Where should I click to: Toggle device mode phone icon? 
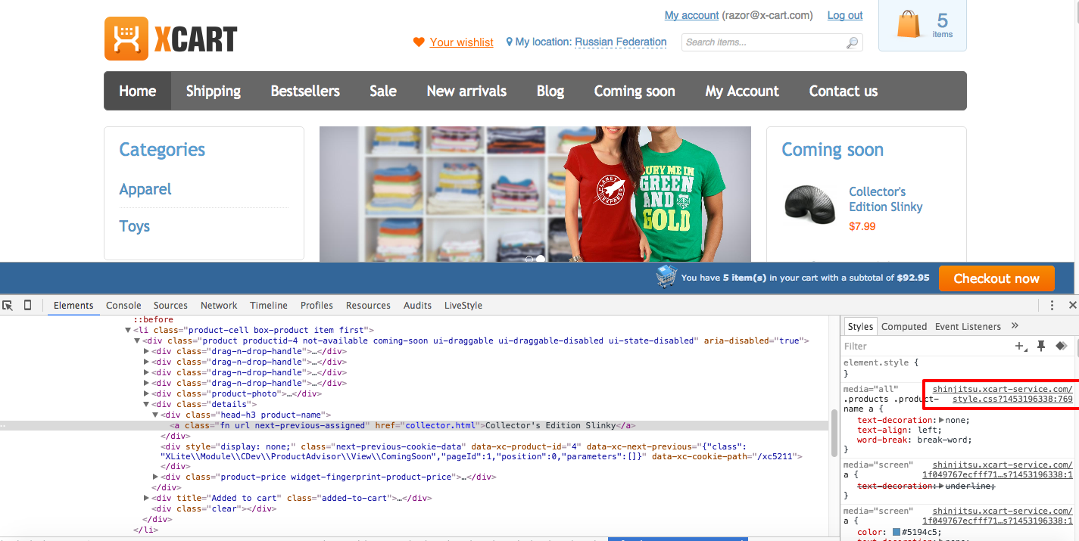coord(28,306)
